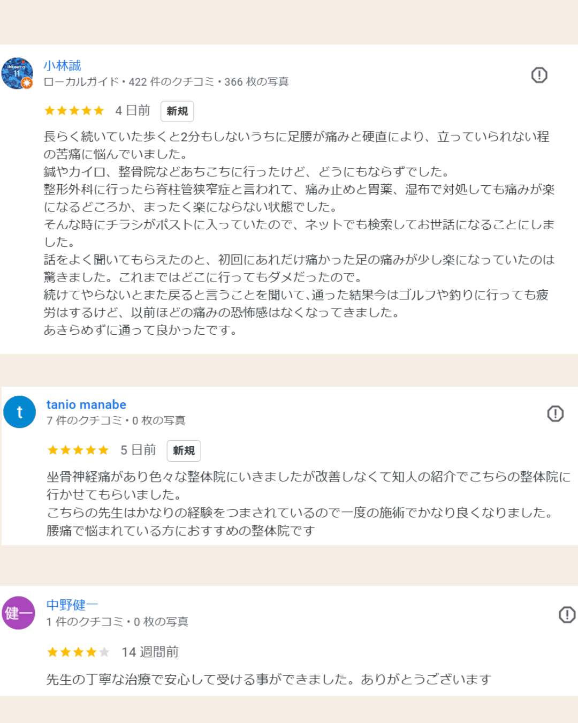Screen dimensions: 578x723
Task: Click the report flag icon on 小林誠's review
Action: [x=539, y=75]
